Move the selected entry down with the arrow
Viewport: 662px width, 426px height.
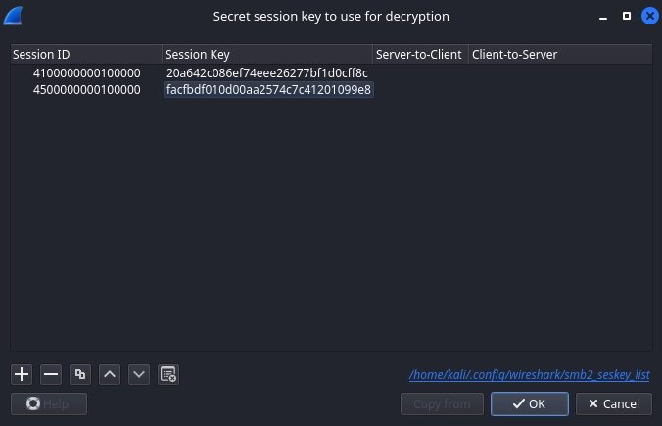coord(139,374)
